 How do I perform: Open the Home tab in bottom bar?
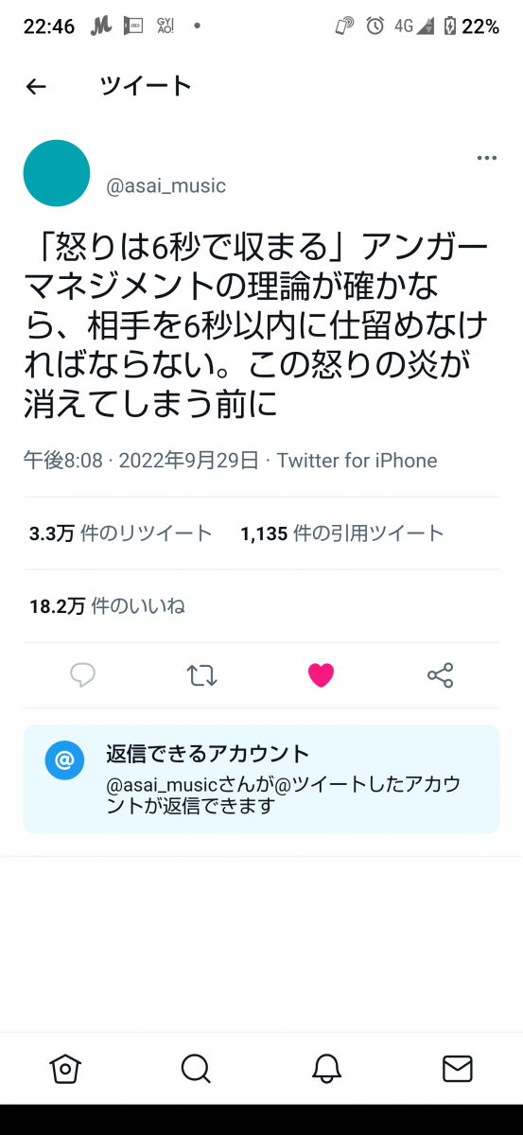[x=64, y=1069]
